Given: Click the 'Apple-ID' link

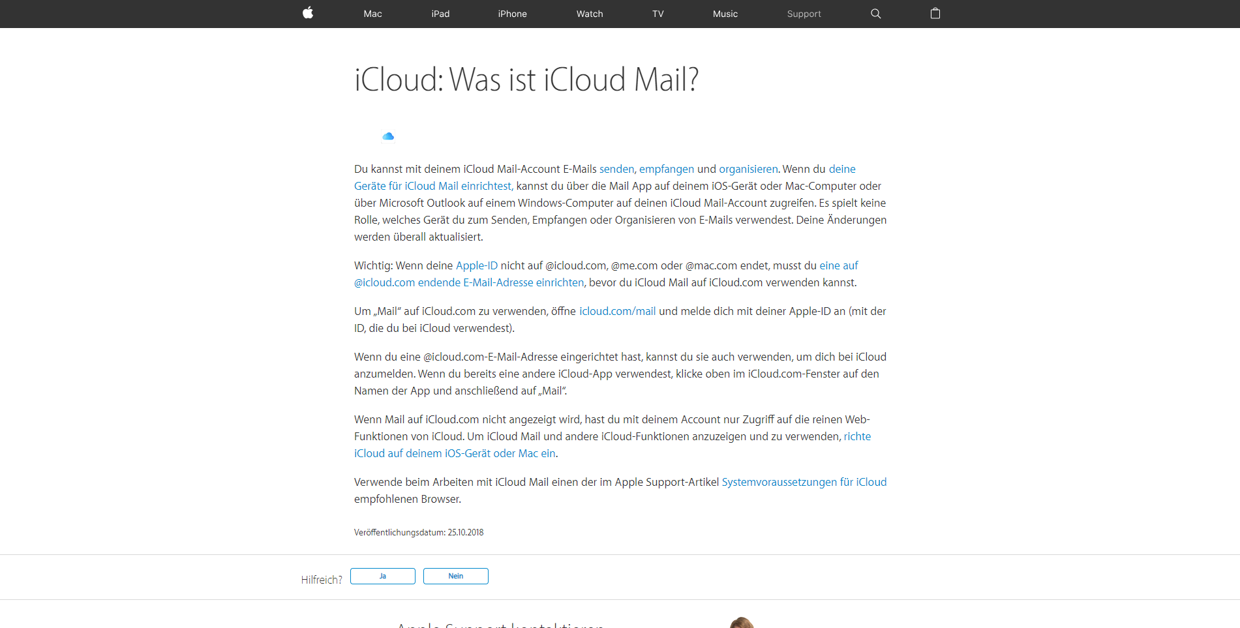Looking at the screenshot, I should 476,265.
